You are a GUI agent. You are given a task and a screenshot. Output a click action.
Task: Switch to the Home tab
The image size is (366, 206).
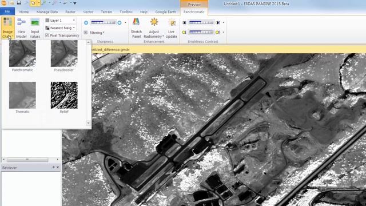pyautogui.click(x=24, y=11)
